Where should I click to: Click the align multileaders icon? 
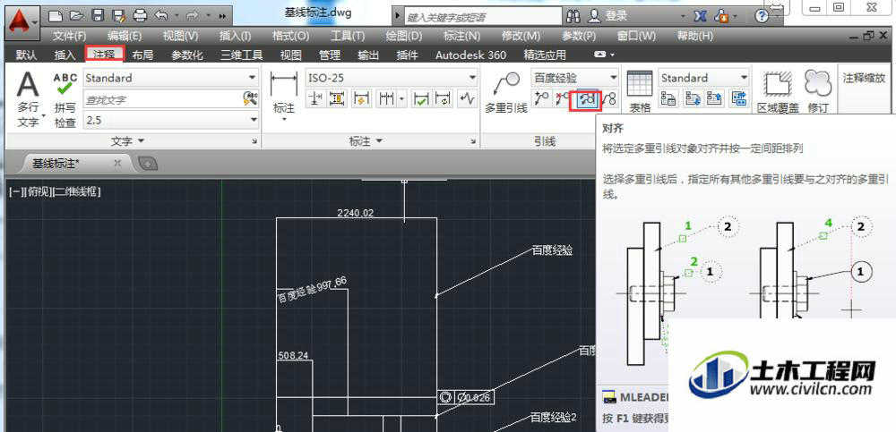point(586,99)
